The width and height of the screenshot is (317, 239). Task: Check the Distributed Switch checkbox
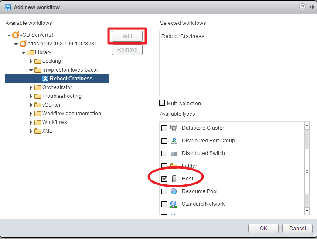coord(164,153)
